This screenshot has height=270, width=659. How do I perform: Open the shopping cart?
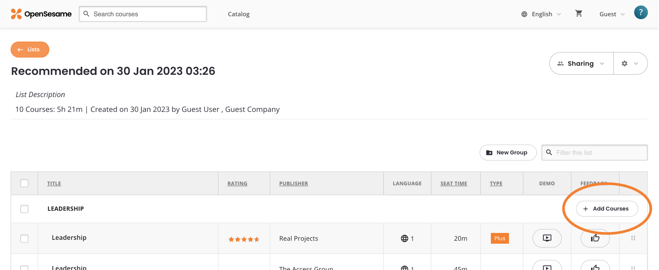pos(579,13)
